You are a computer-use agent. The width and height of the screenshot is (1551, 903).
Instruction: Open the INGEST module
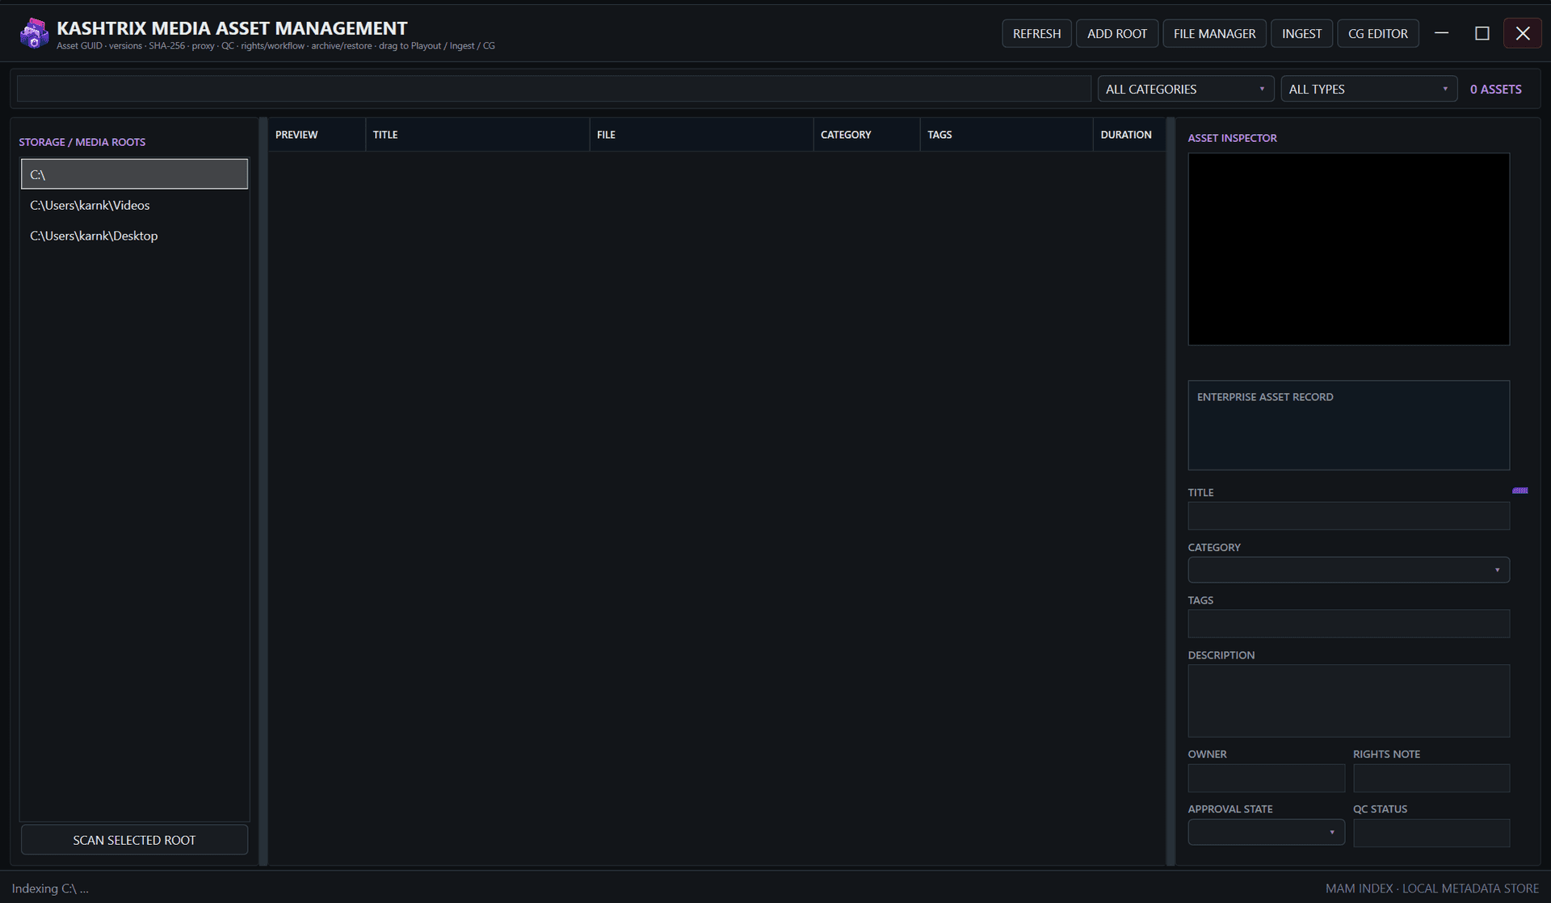click(1301, 33)
